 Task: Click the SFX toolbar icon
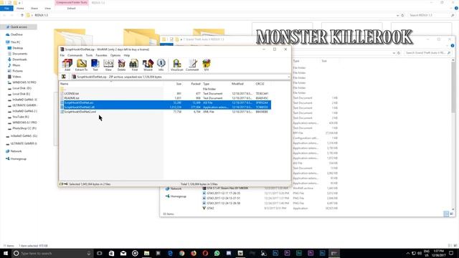pos(207,65)
